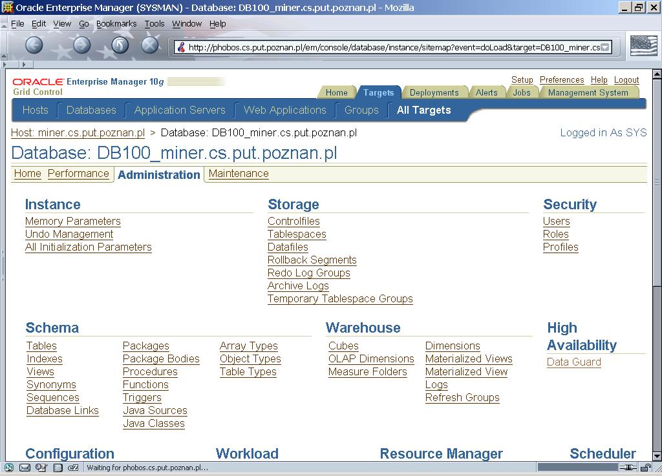This screenshot has width=662, height=476.
Task: Open the URL history dropdown arrow
Action: click(x=605, y=47)
